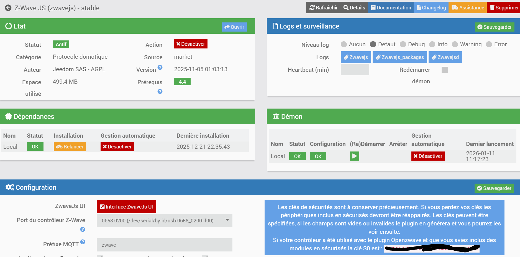Start the demon with the green play button
This screenshot has width=520, height=257.
(355, 156)
